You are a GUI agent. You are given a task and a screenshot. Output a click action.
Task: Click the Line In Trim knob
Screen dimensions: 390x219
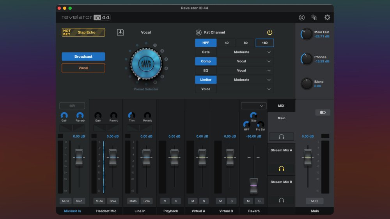(131, 115)
